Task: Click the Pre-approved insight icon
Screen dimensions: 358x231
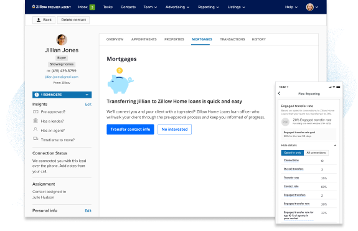Action: click(x=35, y=111)
